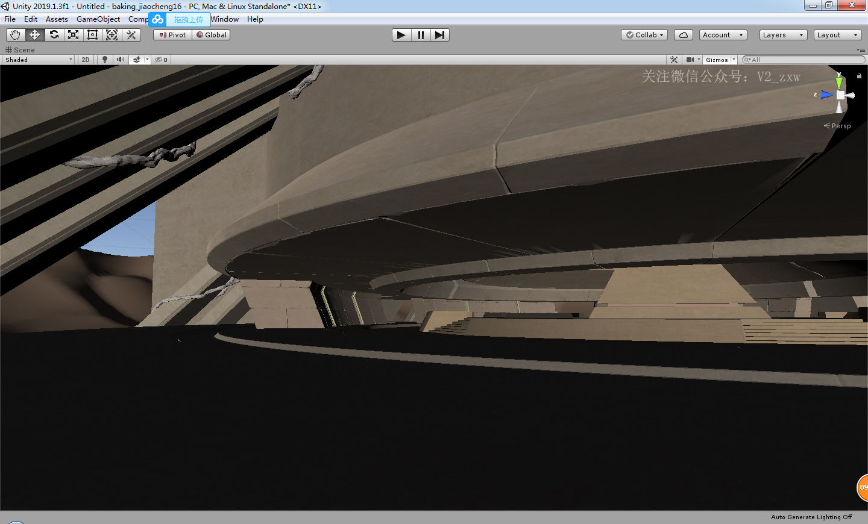
Task: Open the Edit menu
Action: click(x=31, y=19)
